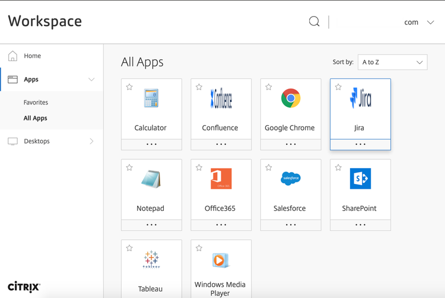Screen dimensions: 445x298
Task: Click the Salesforce app name
Action: coord(290,208)
